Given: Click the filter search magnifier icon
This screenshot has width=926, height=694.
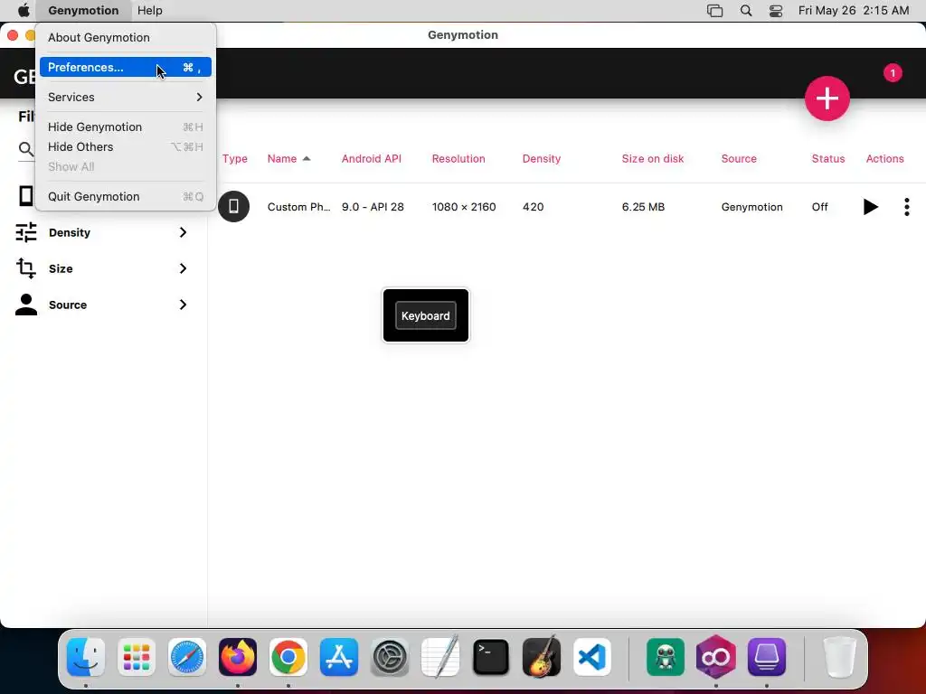Looking at the screenshot, I should (26, 149).
